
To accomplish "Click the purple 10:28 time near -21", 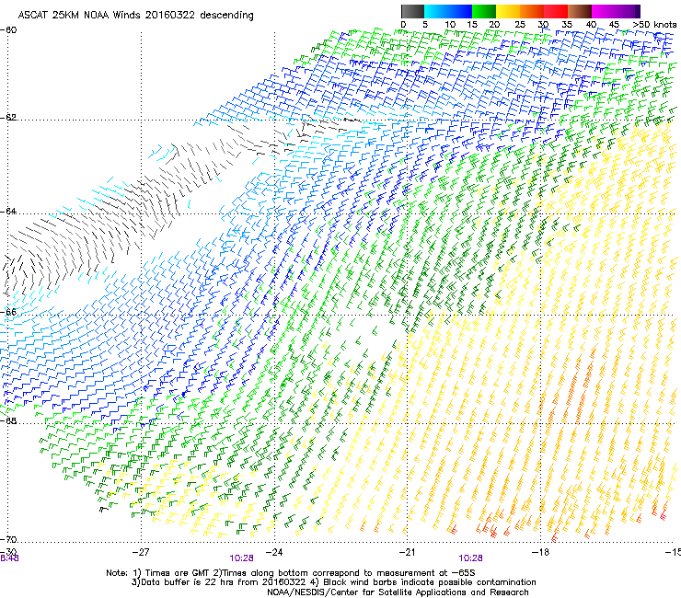I will tap(471, 558).
